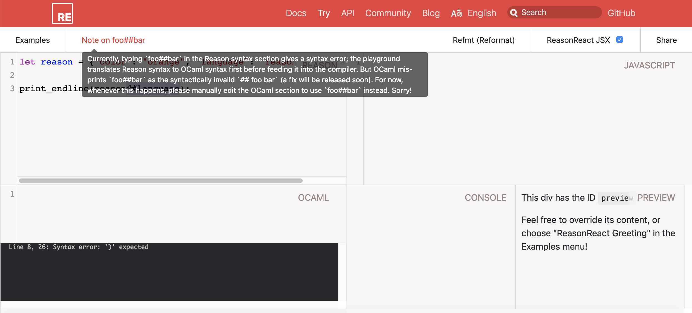
Task: Click the syntax error message panel
Action: (x=169, y=271)
